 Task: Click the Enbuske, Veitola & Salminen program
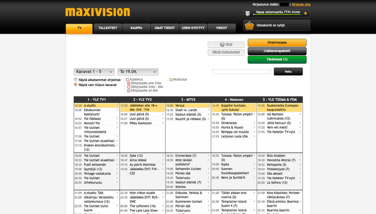pos(189,195)
